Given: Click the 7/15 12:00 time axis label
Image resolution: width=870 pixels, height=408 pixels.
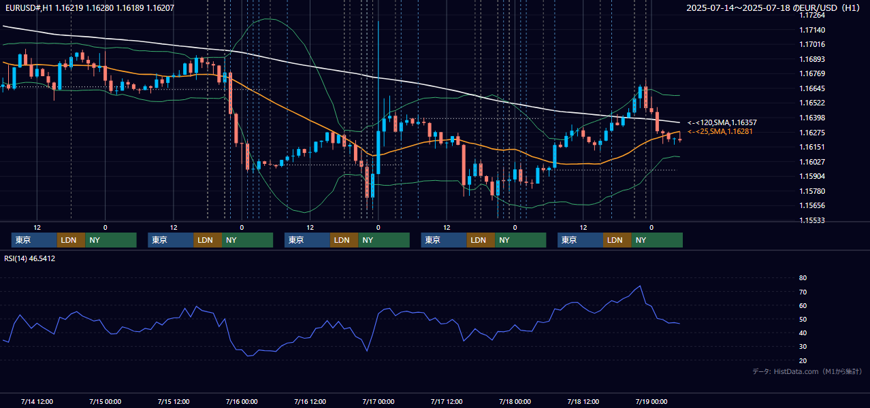Looking at the screenshot, I should point(173,401).
